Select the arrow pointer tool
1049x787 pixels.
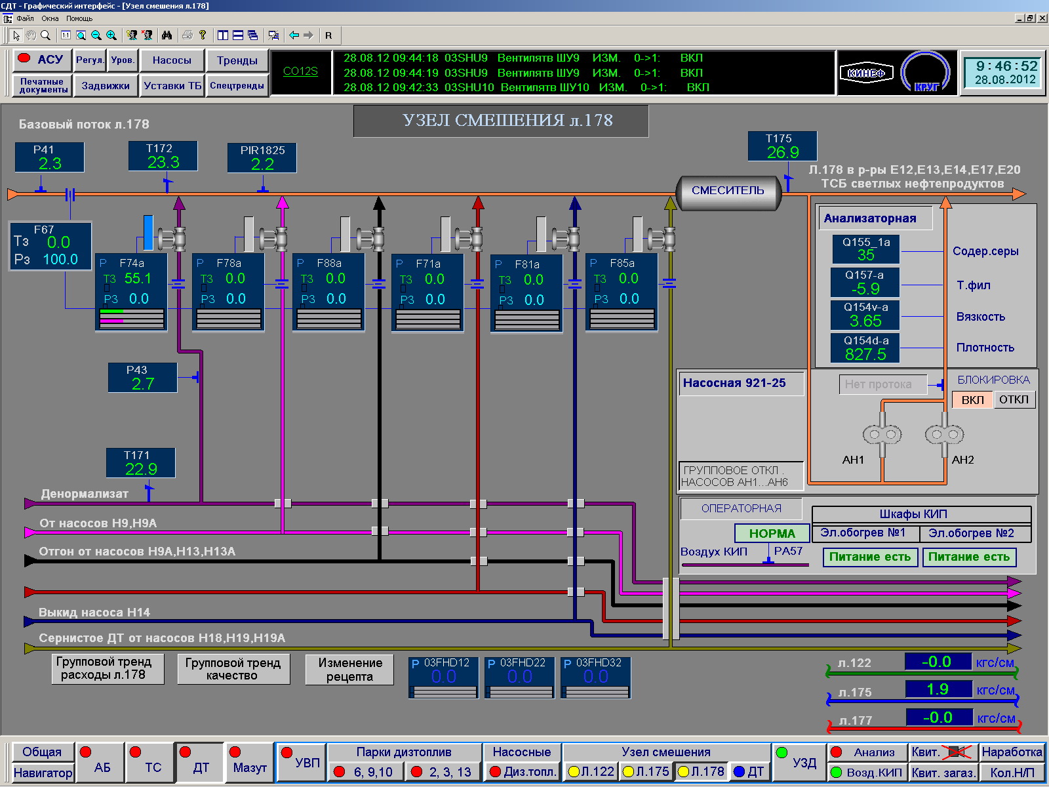pyautogui.click(x=16, y=35)
